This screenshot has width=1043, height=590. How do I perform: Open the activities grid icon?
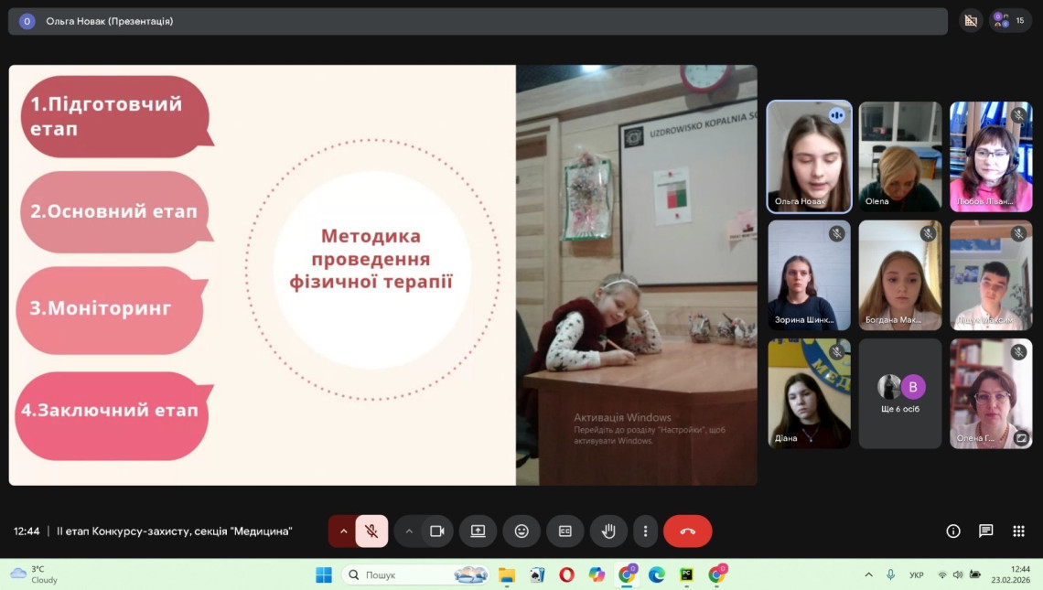1018,531
